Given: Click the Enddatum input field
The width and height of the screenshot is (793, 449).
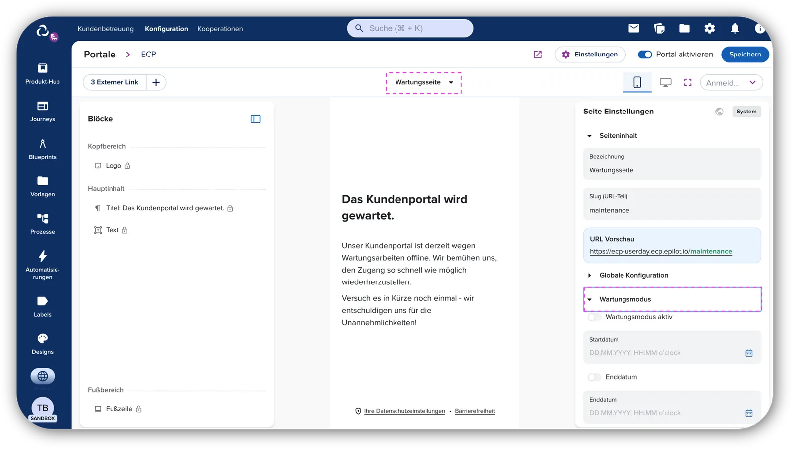Looking at the screenshot, I should tap(672, 407).
